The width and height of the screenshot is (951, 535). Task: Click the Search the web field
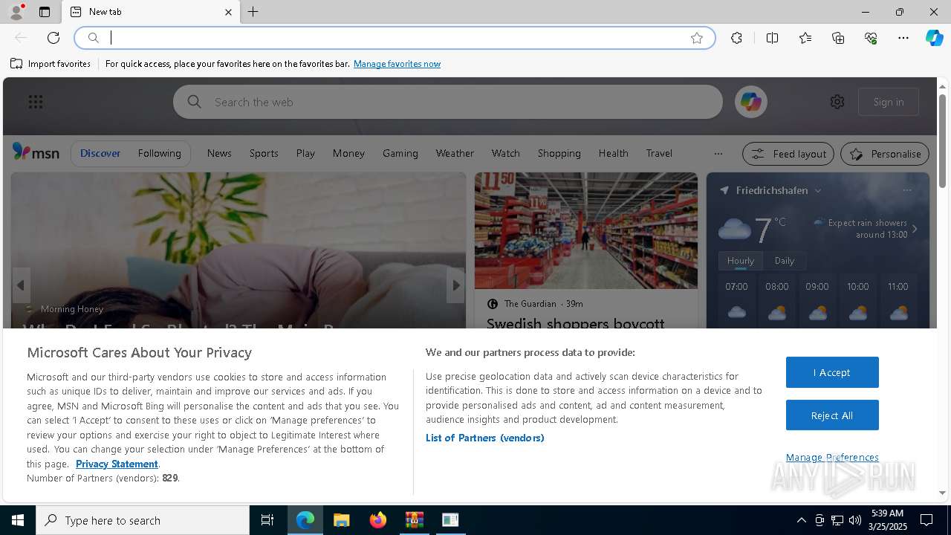click(448, 102)
